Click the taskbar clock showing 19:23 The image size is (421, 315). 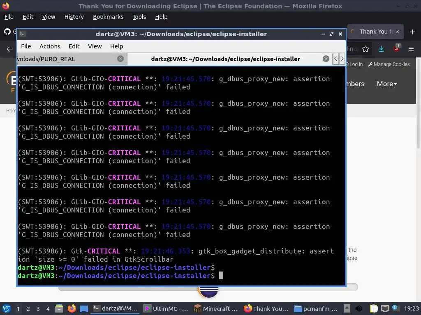pyautogui.click(x=411, y=308)
